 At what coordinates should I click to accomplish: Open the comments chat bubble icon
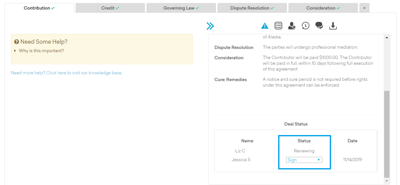click(x=319, y=26)
